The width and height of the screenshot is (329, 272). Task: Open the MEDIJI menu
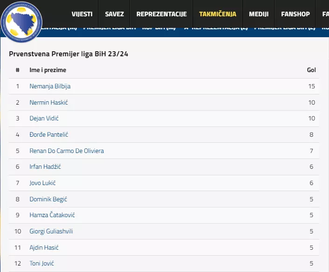259,14
